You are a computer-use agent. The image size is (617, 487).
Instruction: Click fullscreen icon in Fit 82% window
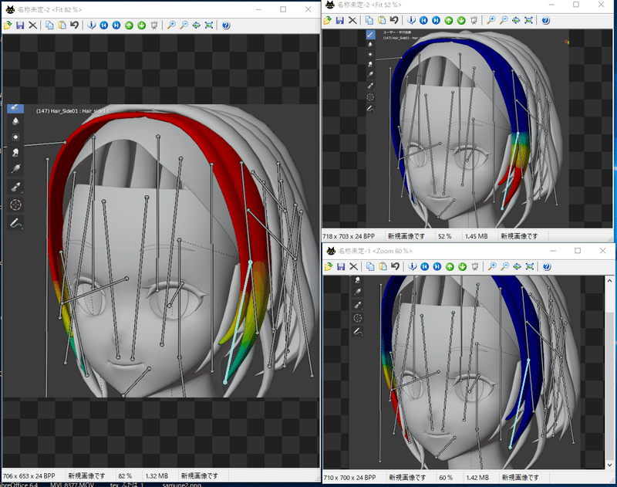point(209,25)
